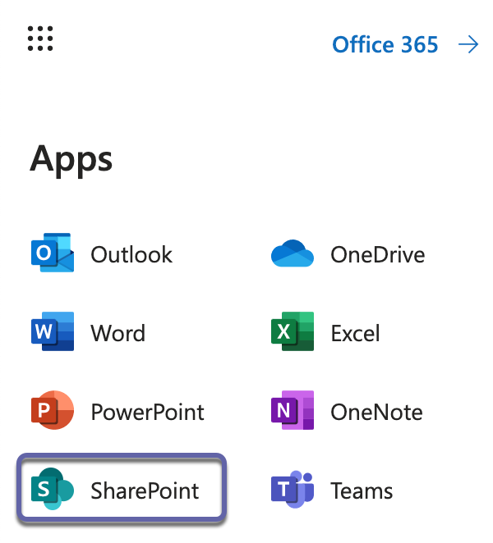The image size is (493, 543).
Task: Launch Outlook via its envelope icon
Action: pos(53,253)
